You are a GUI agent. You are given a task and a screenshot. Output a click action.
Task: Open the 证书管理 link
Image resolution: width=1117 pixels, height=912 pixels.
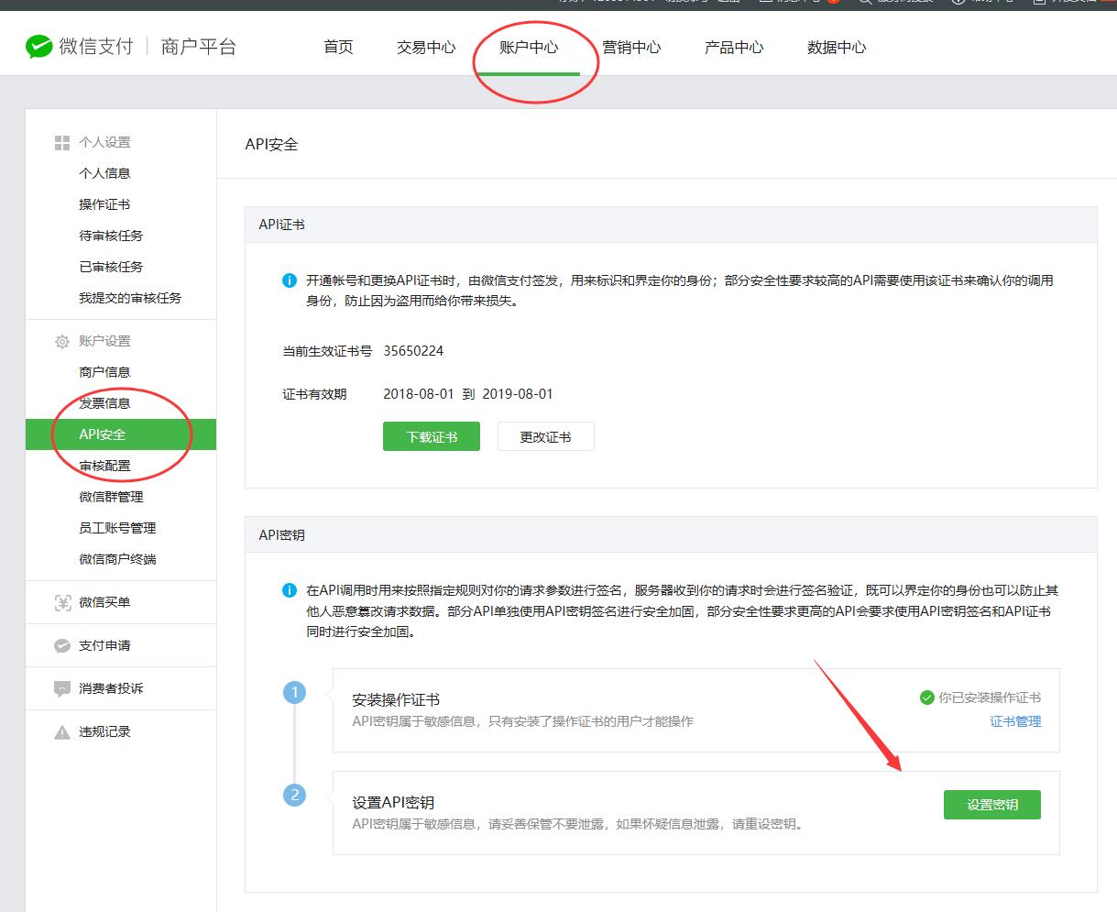(1015, 721)
